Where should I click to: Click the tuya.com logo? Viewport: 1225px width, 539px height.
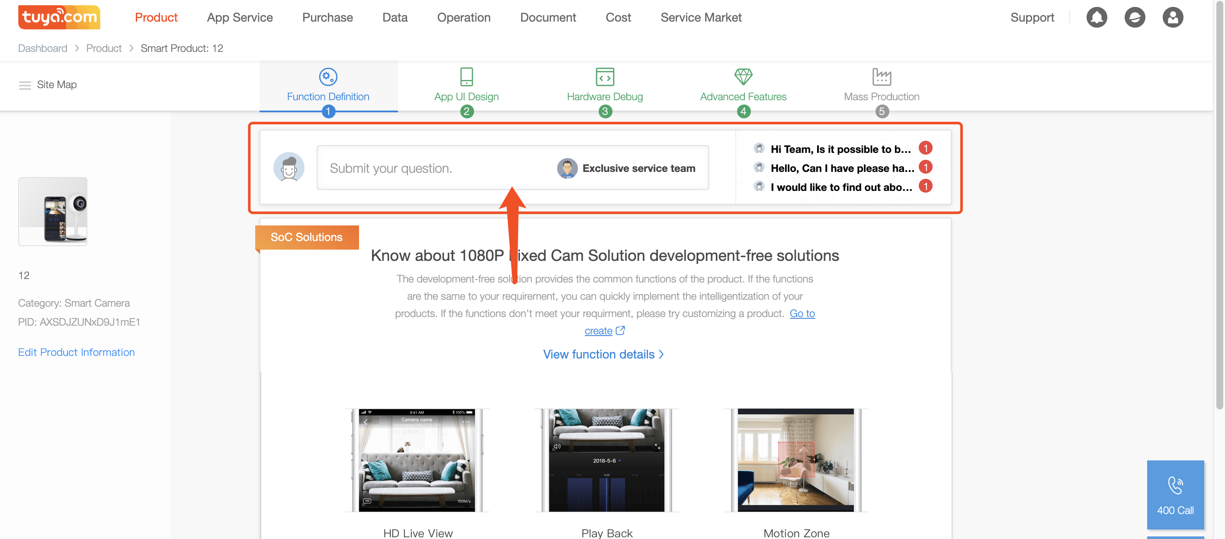[x=59, y=18]
